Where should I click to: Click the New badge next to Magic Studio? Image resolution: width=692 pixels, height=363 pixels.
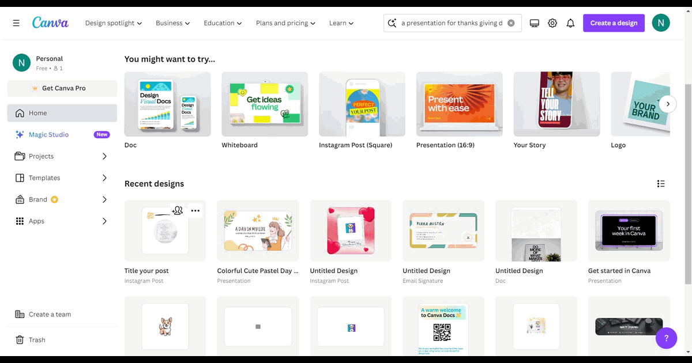102,135
